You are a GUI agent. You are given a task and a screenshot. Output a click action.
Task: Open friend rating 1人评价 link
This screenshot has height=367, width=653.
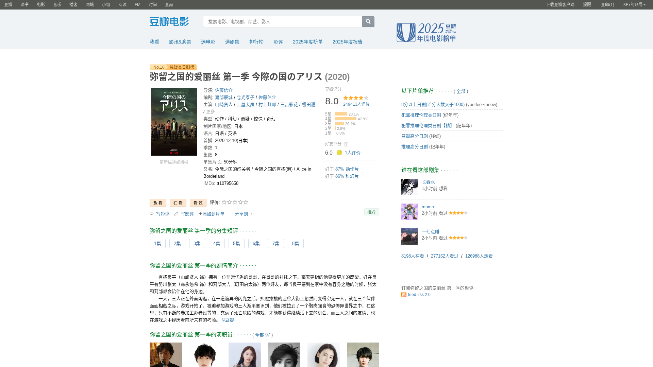pyautogui.click(x=353, y=153)
